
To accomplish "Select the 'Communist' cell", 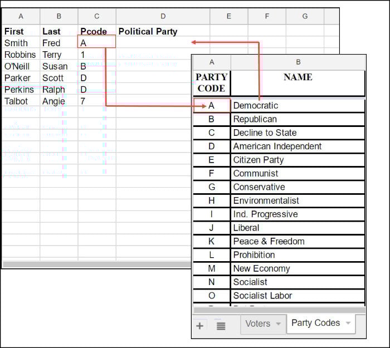I will tap(298, 174).
